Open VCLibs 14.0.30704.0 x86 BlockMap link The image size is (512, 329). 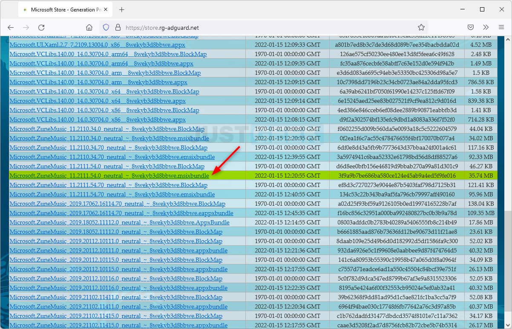tap(104, 110)
